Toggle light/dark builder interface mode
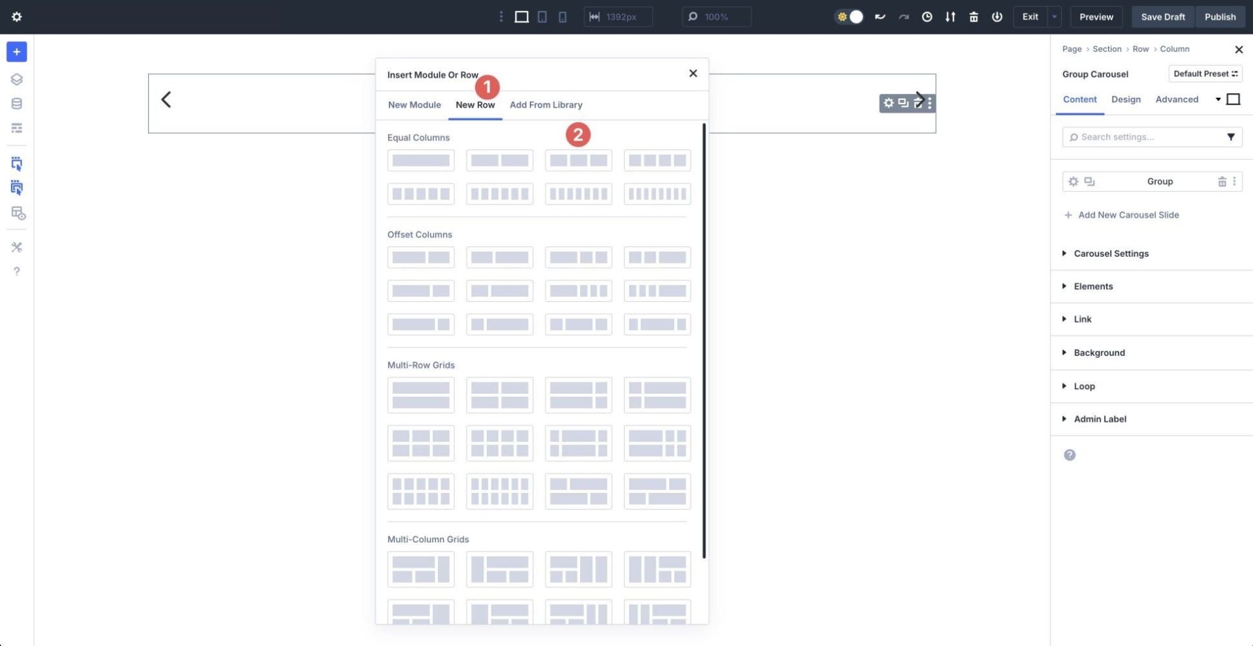This screenshot has height=646, width=1253. tap(849, 17)
